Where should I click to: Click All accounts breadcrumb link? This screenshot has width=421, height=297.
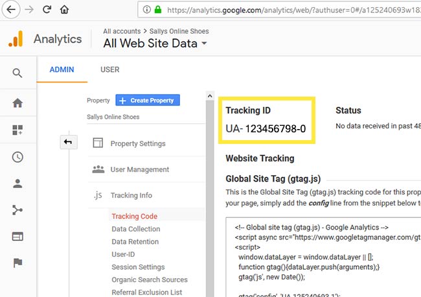point(122,31)
